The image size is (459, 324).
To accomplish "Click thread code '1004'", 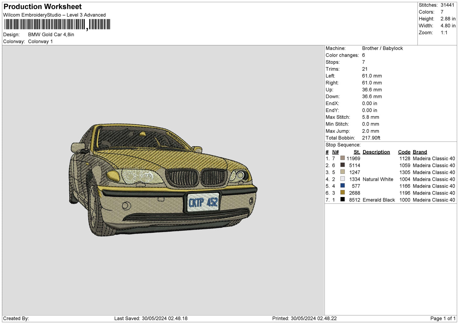I will point(405,180).
